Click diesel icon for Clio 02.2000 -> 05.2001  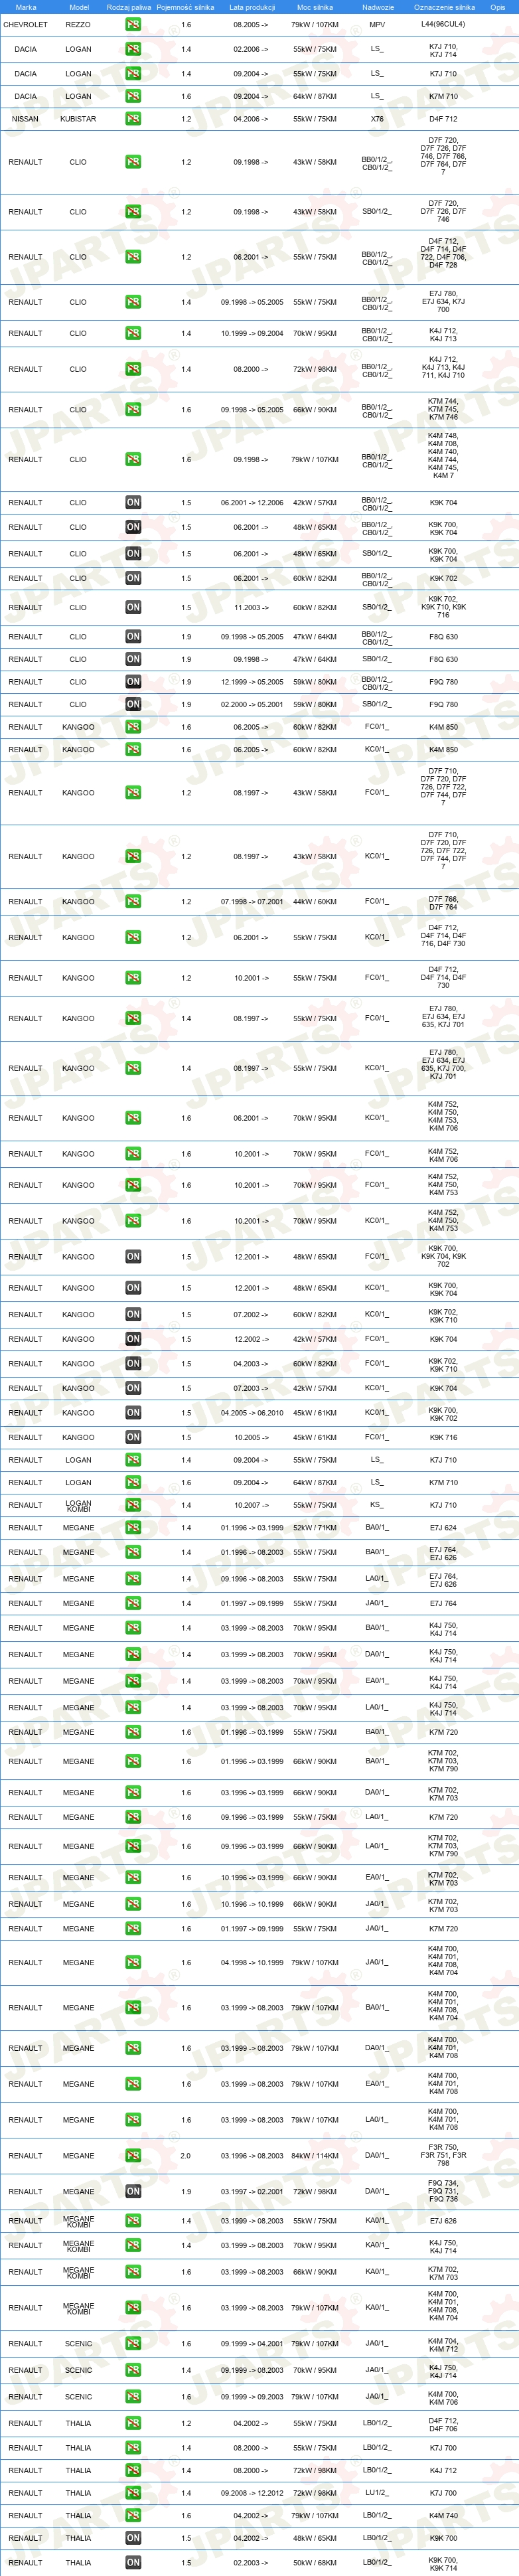click(x=133, y=704)
